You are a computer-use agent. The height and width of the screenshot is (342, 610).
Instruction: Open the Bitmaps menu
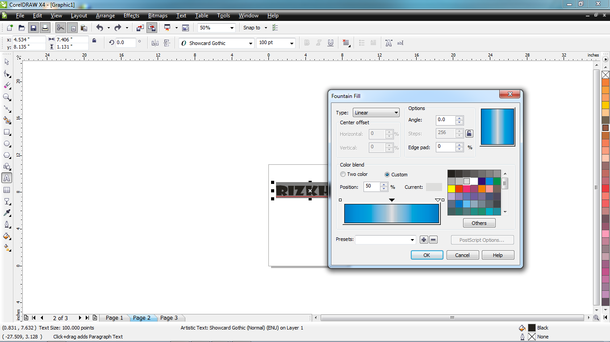[158, 16]
